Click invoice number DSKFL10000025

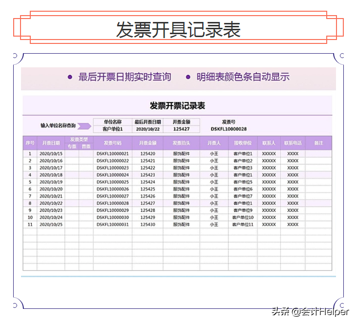(x=113, y=182)
